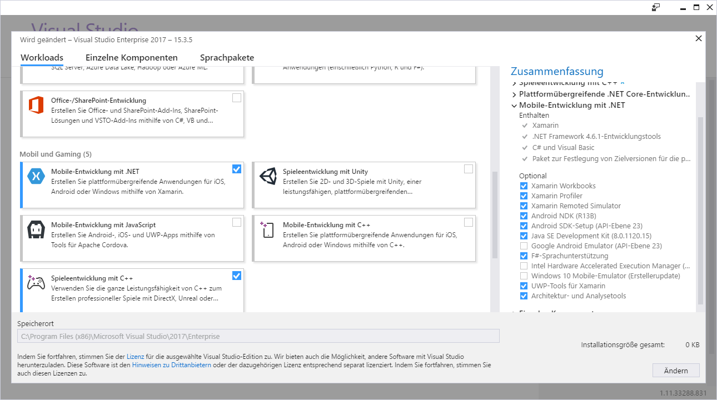This screenshot has height=400, width=717.
Task: Click the Apache Cordova icon
Action: click(36, 229)
